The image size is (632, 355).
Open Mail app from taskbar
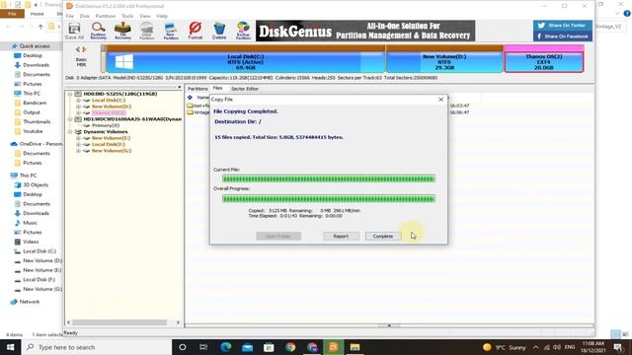coord(247,347)
